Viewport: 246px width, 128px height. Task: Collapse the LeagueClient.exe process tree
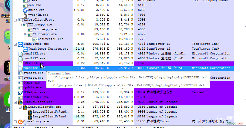click(15, 103)
